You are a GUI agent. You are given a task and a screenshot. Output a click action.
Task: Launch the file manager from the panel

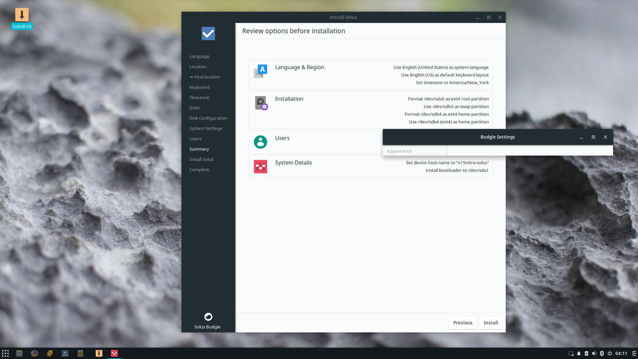pyautogui.click(x=19, y=353)
